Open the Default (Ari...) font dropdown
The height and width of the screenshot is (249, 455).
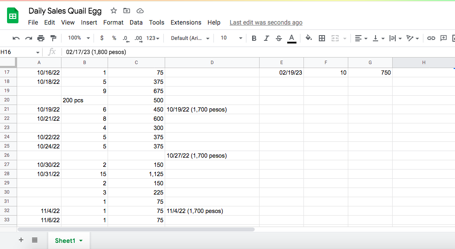(190, 38)
